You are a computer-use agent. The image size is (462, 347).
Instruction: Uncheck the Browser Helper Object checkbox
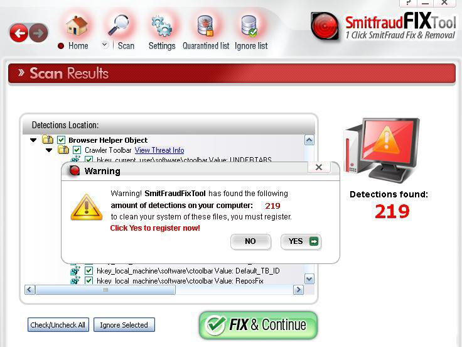pos(61,140)
